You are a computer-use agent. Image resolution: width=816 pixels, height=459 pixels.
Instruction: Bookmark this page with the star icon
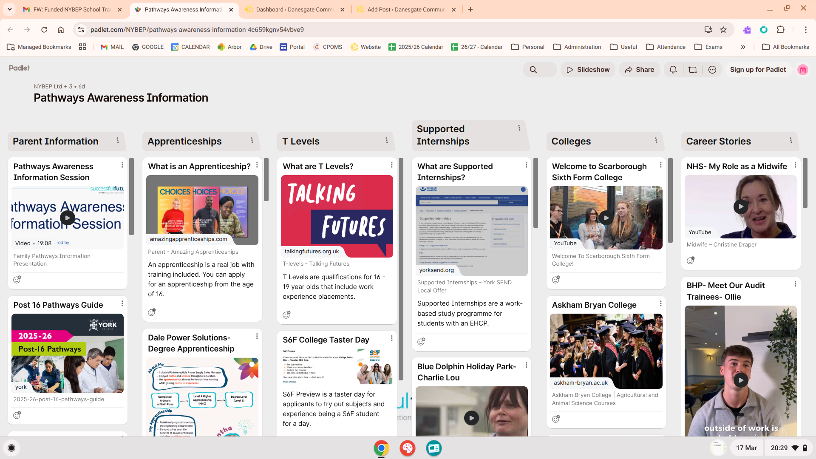tap(723, 30)
